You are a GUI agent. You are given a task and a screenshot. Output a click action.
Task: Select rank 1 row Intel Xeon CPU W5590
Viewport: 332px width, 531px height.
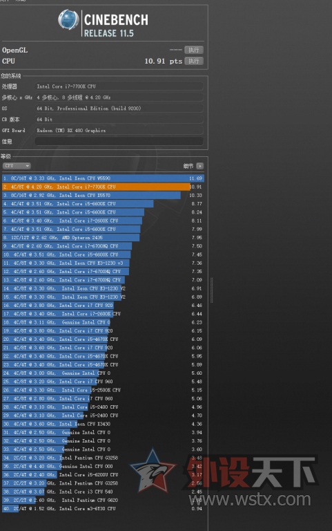tap(103, 178)
